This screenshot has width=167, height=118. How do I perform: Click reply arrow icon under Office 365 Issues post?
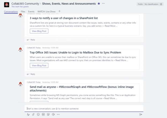28,74
